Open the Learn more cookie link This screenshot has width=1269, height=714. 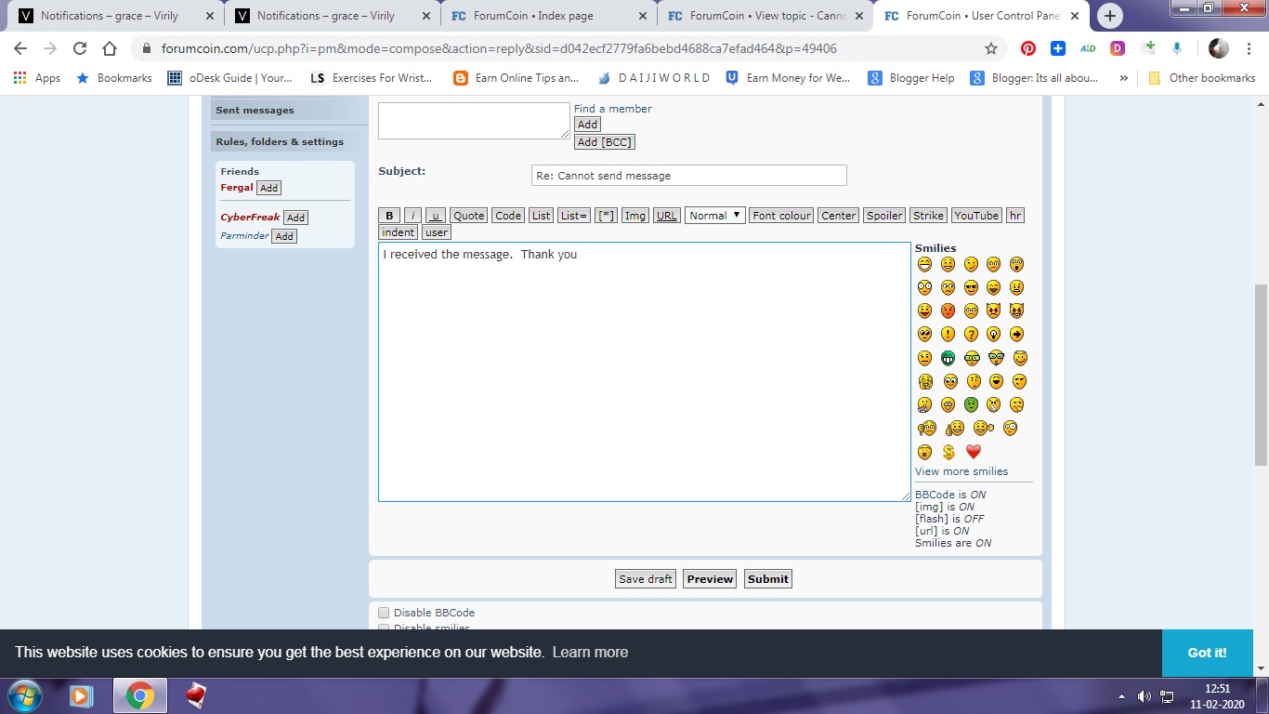[x=590, y=653]
